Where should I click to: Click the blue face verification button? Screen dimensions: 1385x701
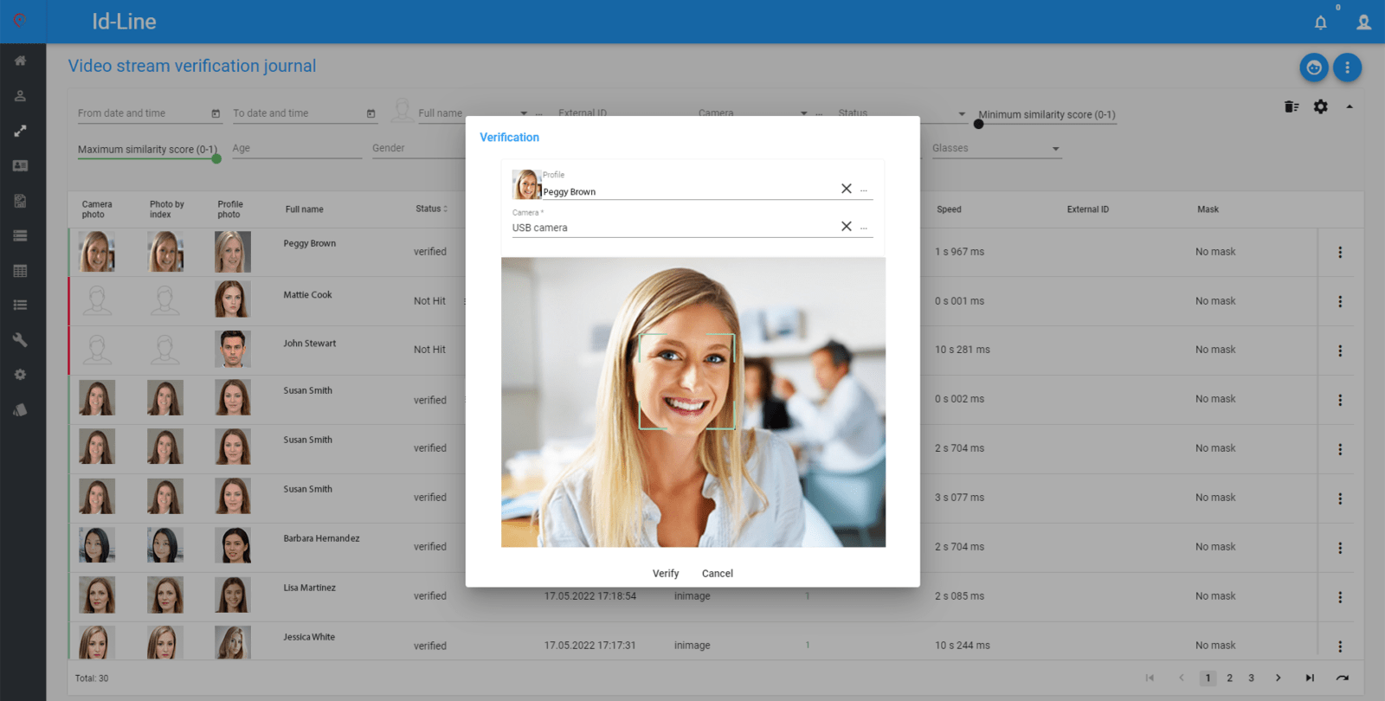coord(1314,68)
